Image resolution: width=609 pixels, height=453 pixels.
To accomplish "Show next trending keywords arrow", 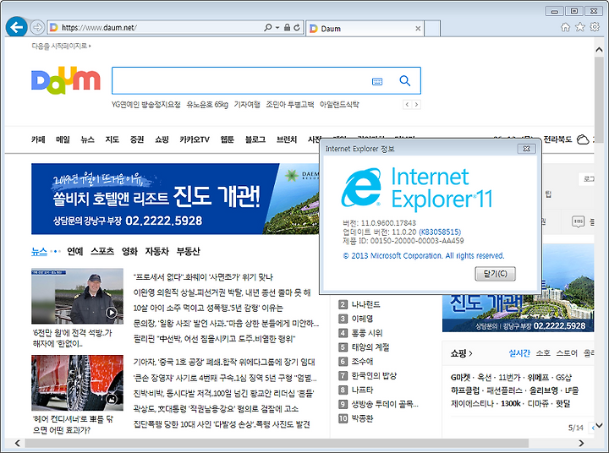I will (416, 105).
